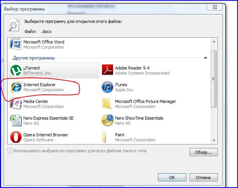The image size is (238, 188).
Task: Open the Обзор... browse button
Action: pyautogui.click(x=203, y=152)
